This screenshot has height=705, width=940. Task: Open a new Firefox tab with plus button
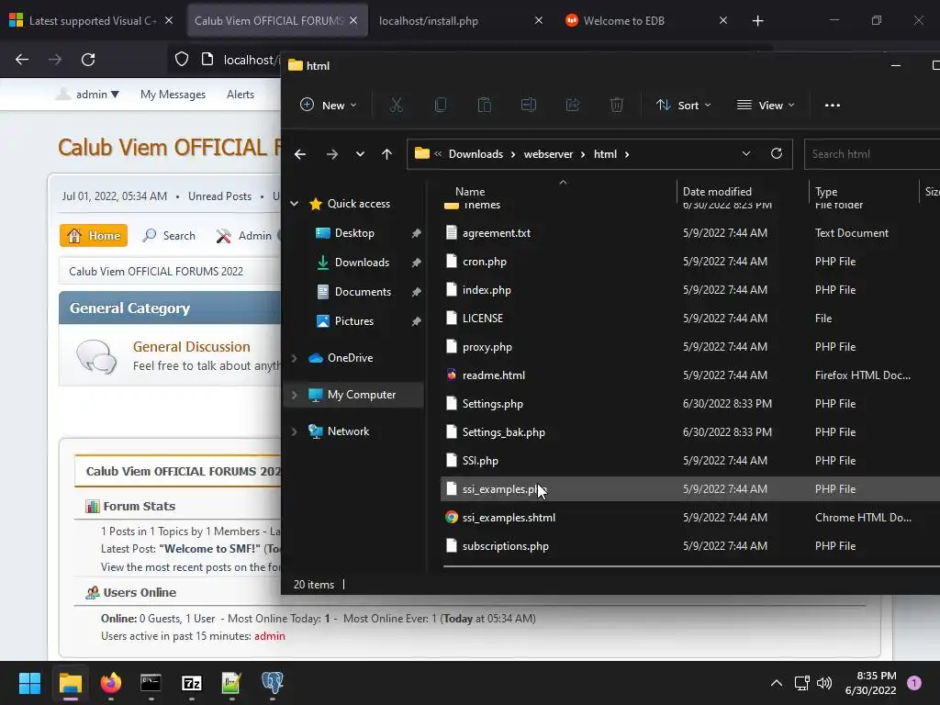757,21
